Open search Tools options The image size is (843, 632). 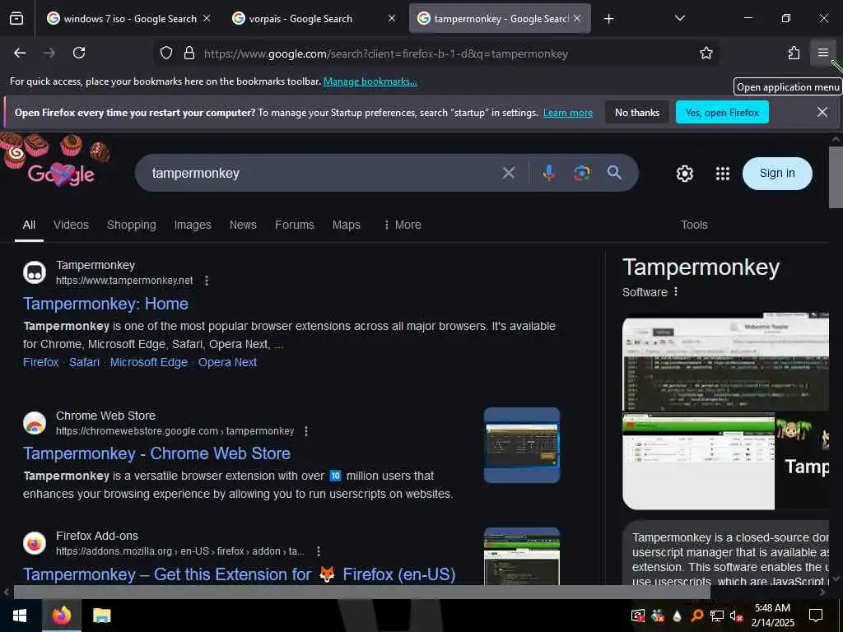coord(694,225)
